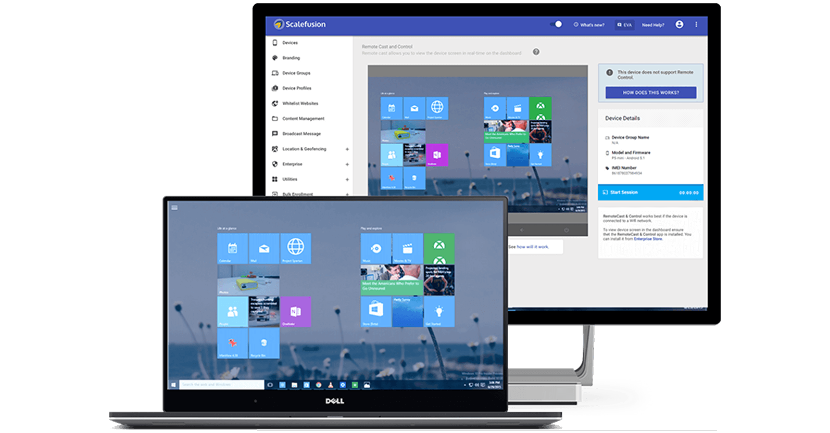Focus the Windows search box on laptop taskbar
Image resolution: width=830 pixels, height=433 pixels.
[222, 385]
